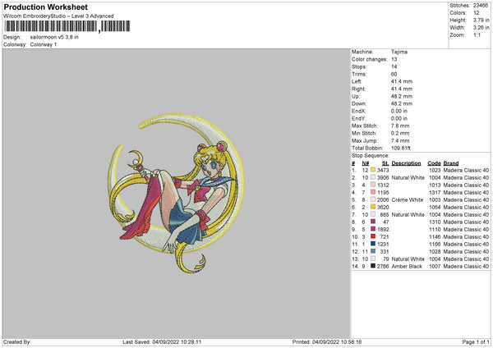Screen dimensions: 493x348
Task: Click thread code 1028
Action: 435,252
